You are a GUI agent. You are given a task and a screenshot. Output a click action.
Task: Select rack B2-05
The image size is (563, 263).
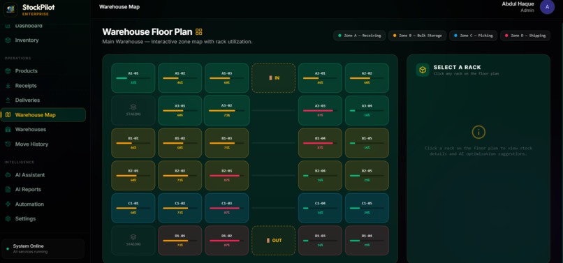point(367,176)
